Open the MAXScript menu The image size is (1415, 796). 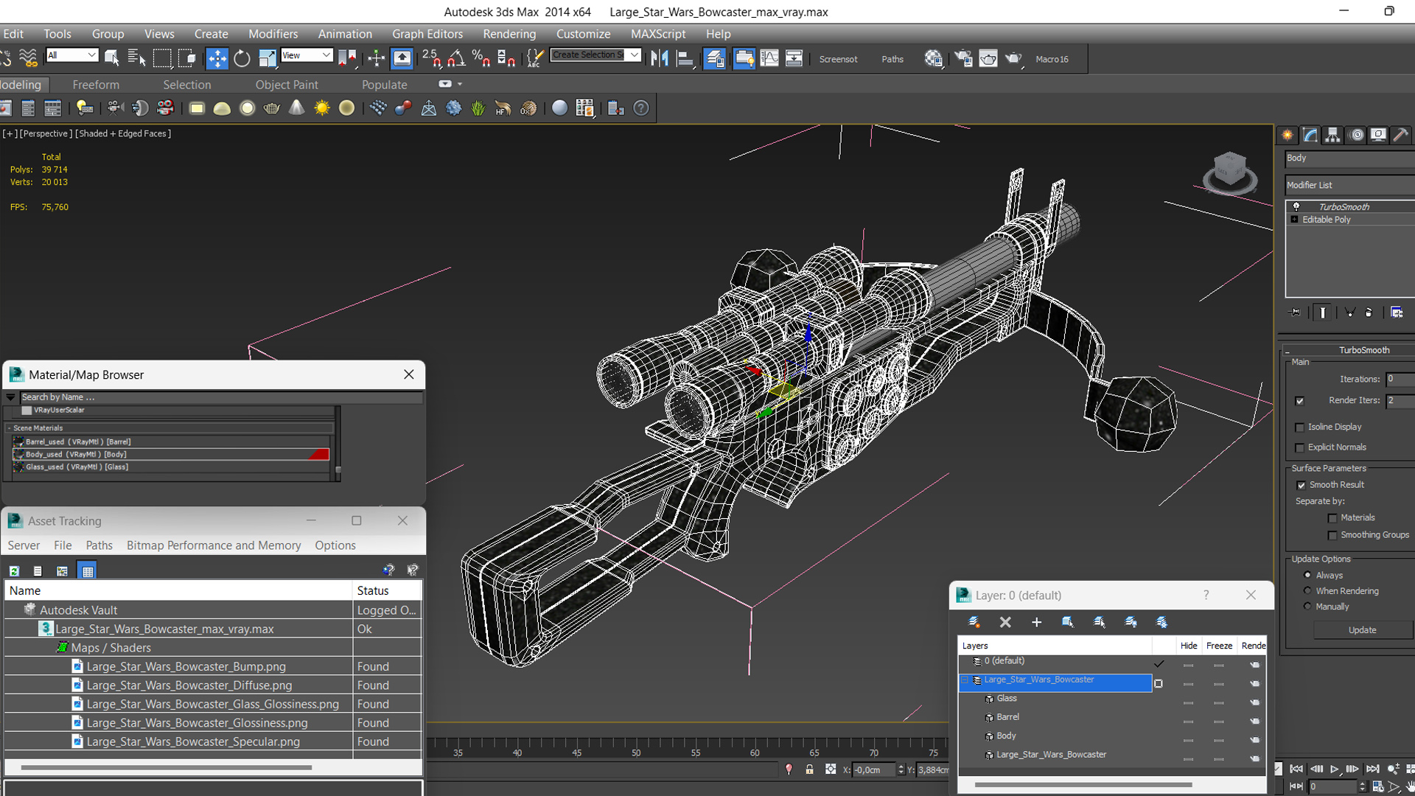click(x=658, y=34)
